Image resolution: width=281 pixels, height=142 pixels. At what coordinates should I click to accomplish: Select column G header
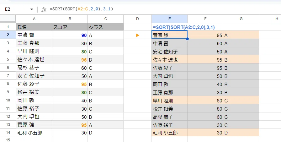tap(241, 19)
